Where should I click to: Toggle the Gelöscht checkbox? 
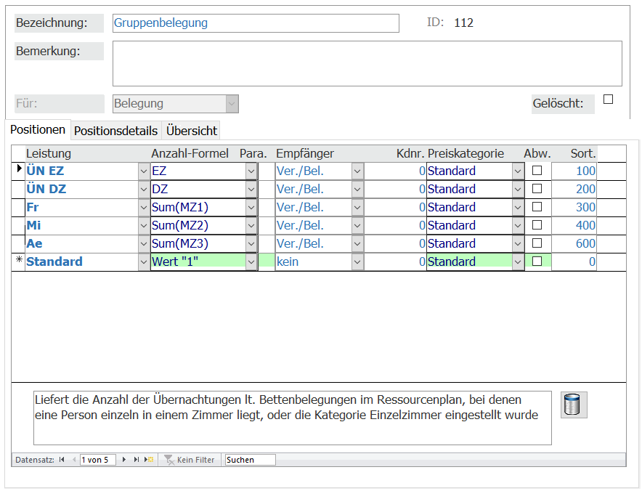608,100
